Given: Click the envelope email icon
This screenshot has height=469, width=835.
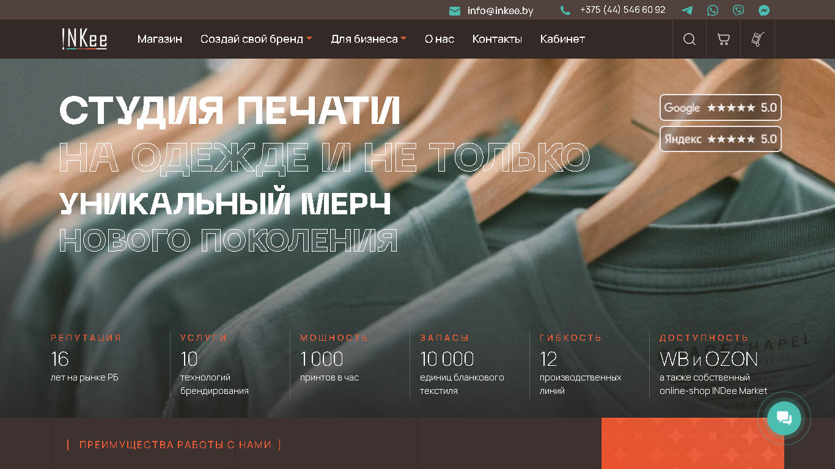Looking at the screenshot, I should 455,11.
